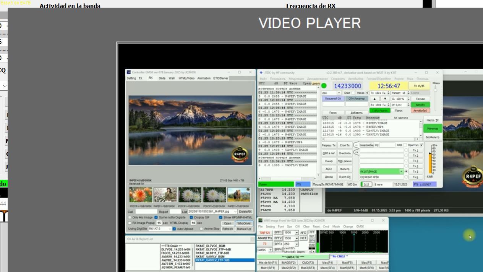The height and width of the screenshot is (272, 483).
Task: Open the HTML/Video tab
Action: tap(186, 78)
